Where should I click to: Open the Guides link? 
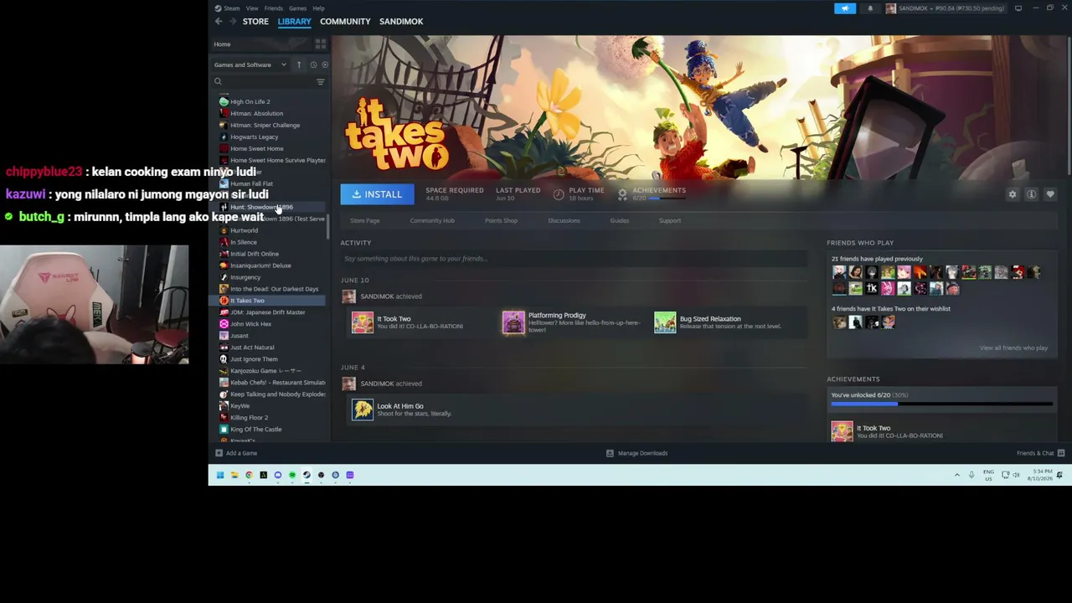pyautogui.click(x=619, y=221)
